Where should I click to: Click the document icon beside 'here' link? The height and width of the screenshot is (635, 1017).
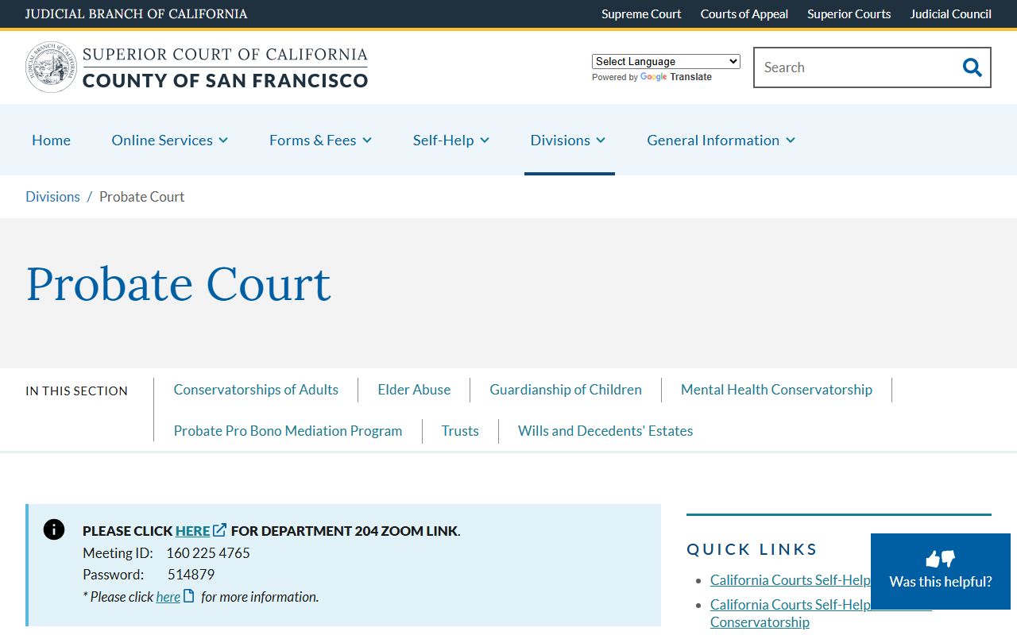[189, 596]
